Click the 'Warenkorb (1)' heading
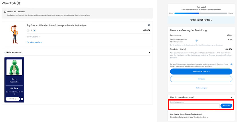Viewport: 237px width, 122px height. point(11,3)
